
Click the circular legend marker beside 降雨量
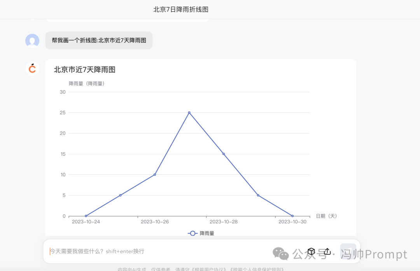(x=192, y=233)
